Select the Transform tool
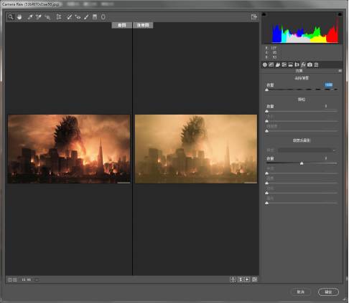Viewport: 349px width, 303px height. click(x=59, y=17)
